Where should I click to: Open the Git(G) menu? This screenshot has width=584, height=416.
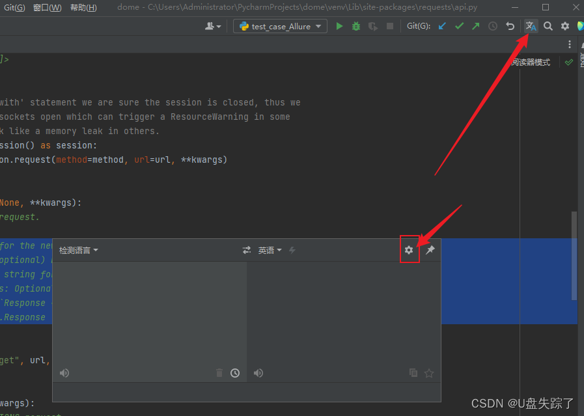coord(14,7)
